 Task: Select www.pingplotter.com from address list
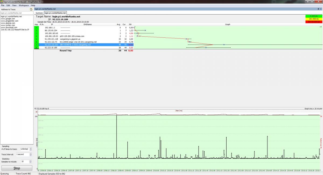pyautogui.click(x=8, y=21)
